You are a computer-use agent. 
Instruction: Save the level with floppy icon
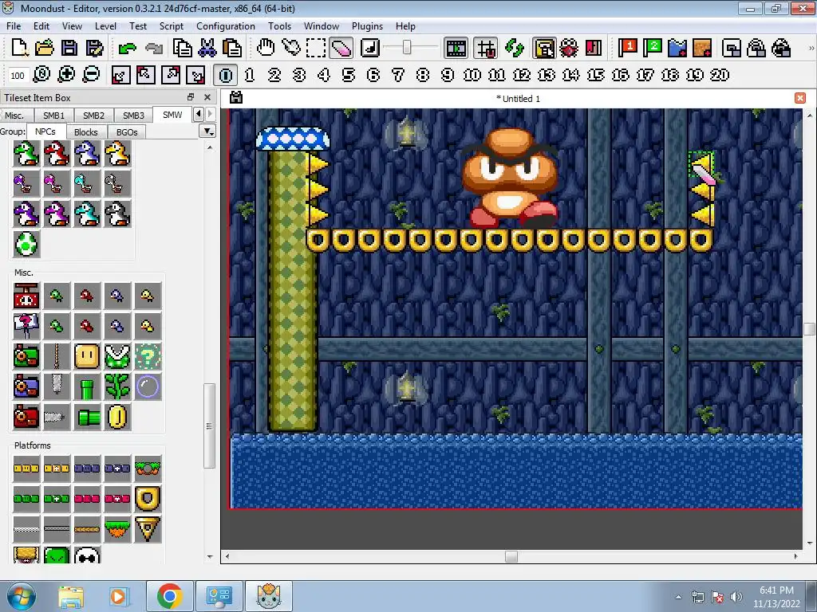click(69, 48)
